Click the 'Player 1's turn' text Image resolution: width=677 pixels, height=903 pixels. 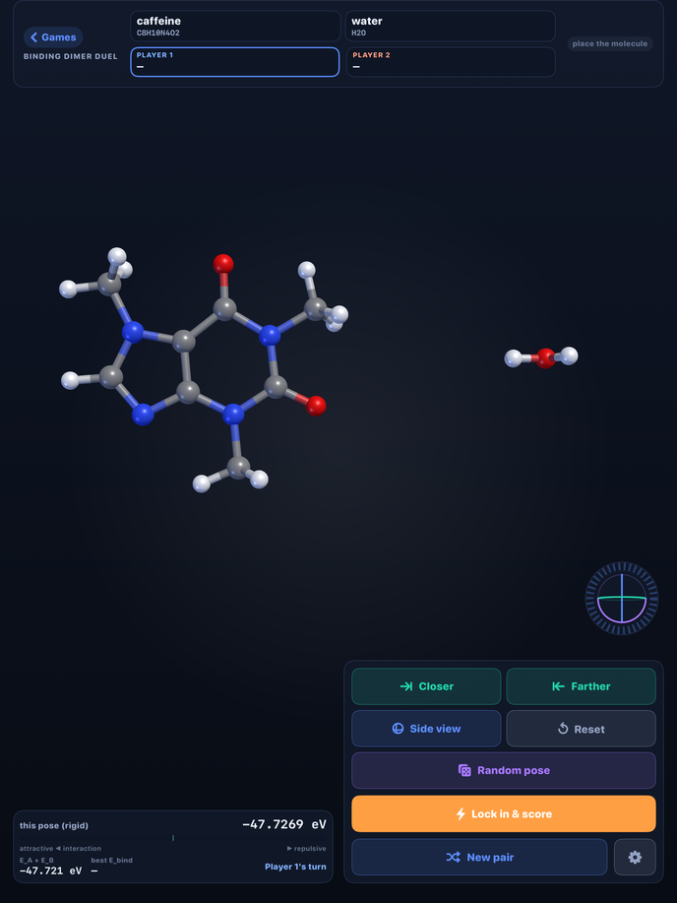tap(295, 867)
